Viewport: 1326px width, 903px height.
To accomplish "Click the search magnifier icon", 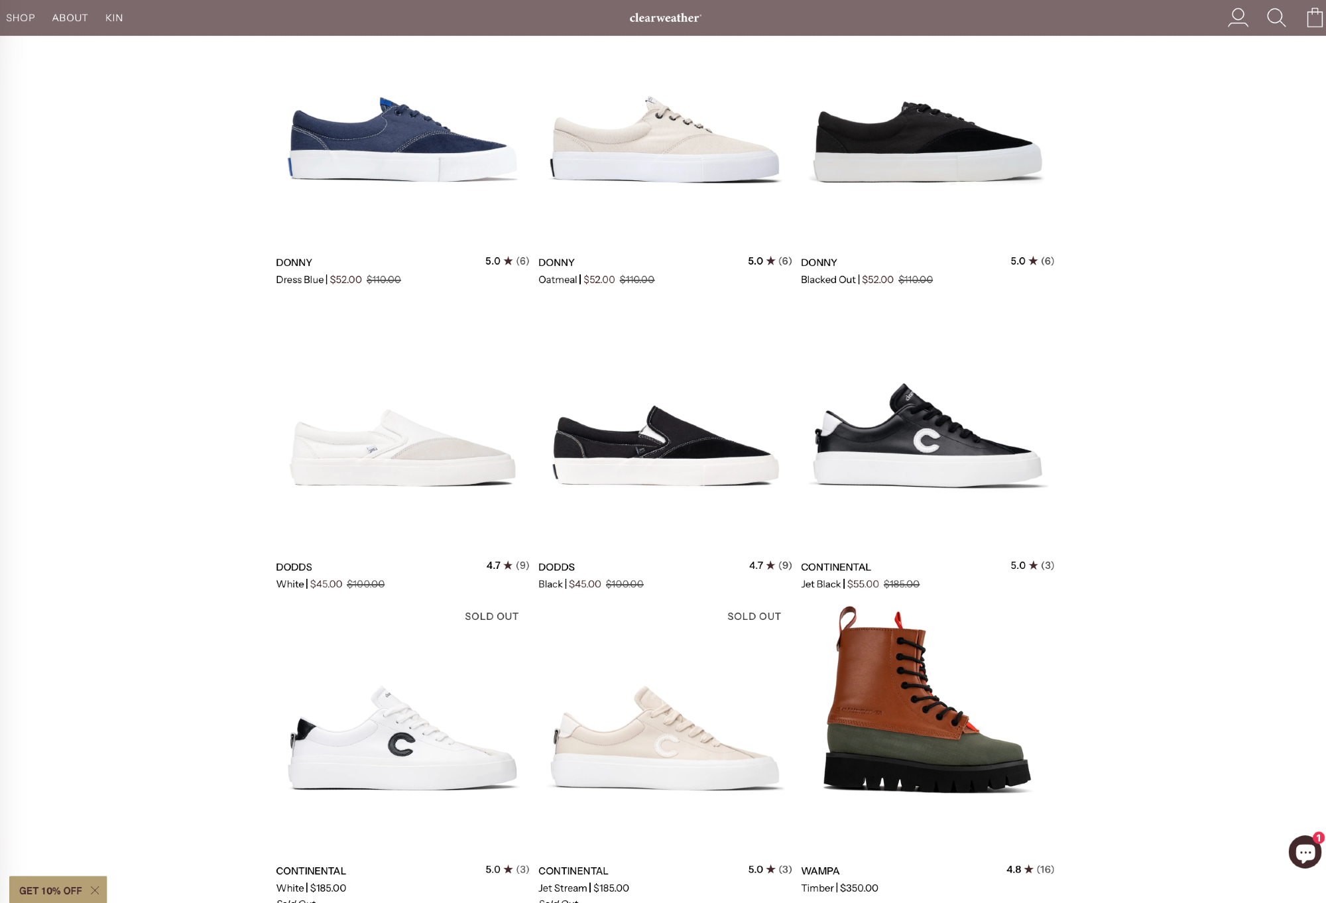I will tap(1276, 17).
